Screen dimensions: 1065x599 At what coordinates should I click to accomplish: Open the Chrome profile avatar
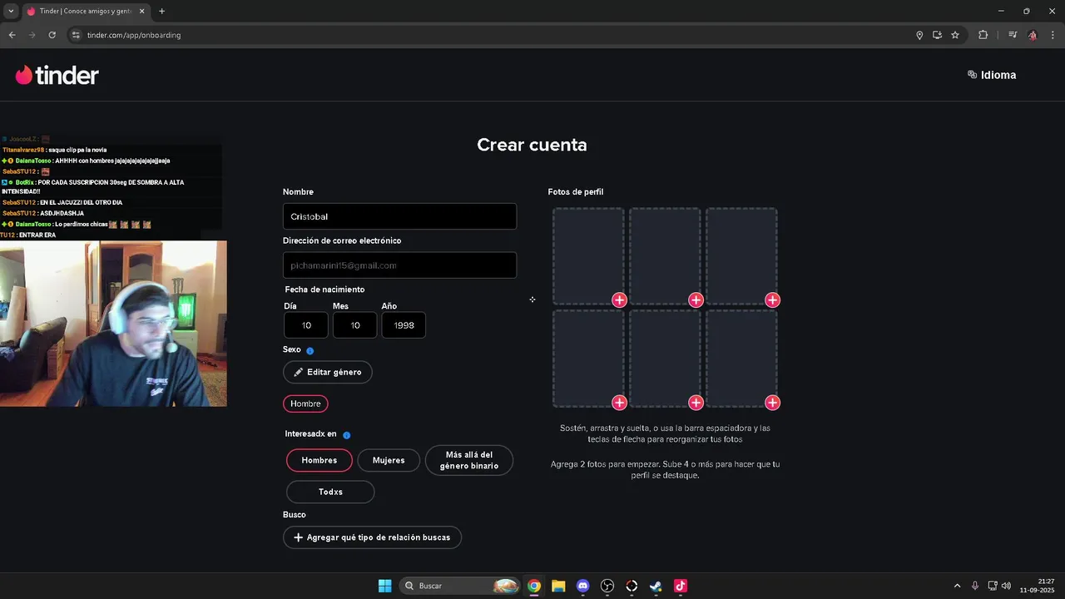pos(1033,35)
